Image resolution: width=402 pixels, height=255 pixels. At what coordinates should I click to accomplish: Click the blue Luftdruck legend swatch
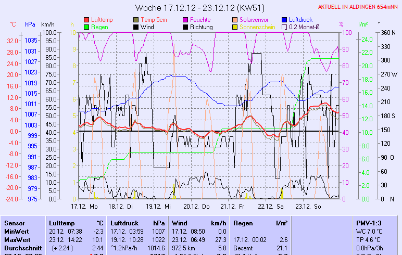pos(284,19)
